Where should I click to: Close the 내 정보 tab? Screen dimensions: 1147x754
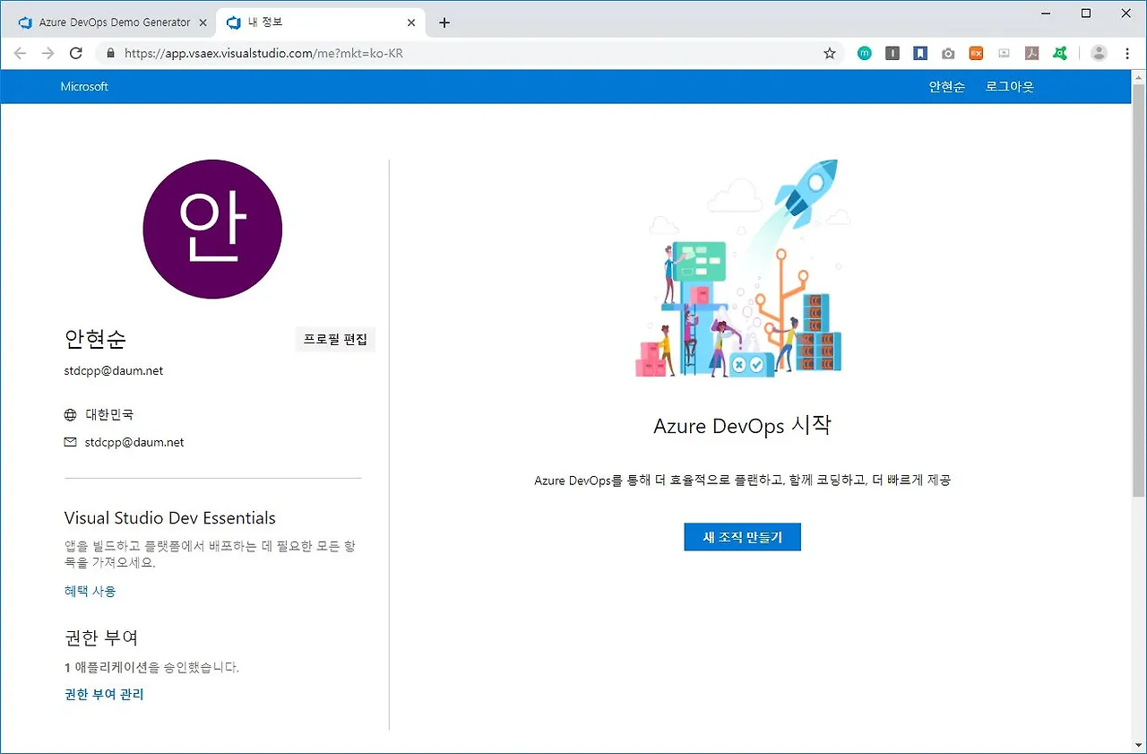[x=411, y=22]
